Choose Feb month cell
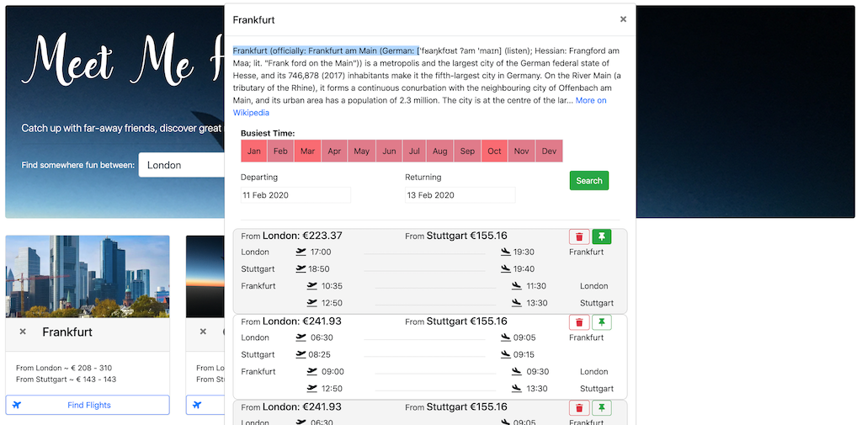The width and height of the screenshot is (862, 425). click(x=281, y=151)
